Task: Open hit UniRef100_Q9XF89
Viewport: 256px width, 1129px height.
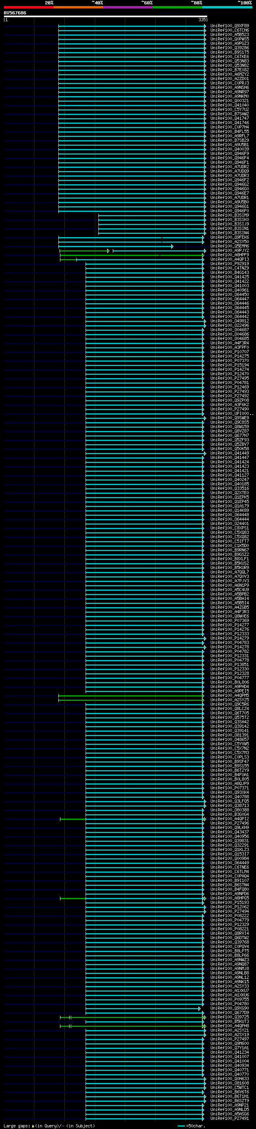Action: click(x=230, y=26)
